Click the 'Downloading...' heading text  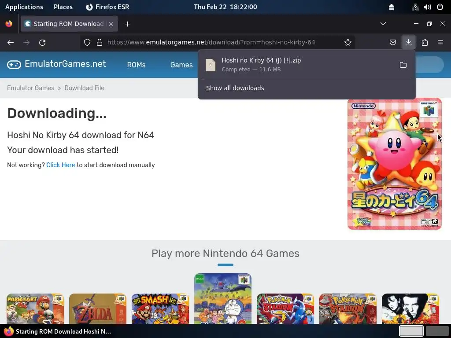[x=57, y=113]
